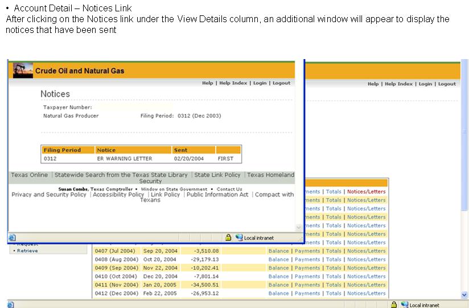This screenshot has width=469, height=308.
Task: Click the page icon in popup status bar
Action: pos(13,238)
